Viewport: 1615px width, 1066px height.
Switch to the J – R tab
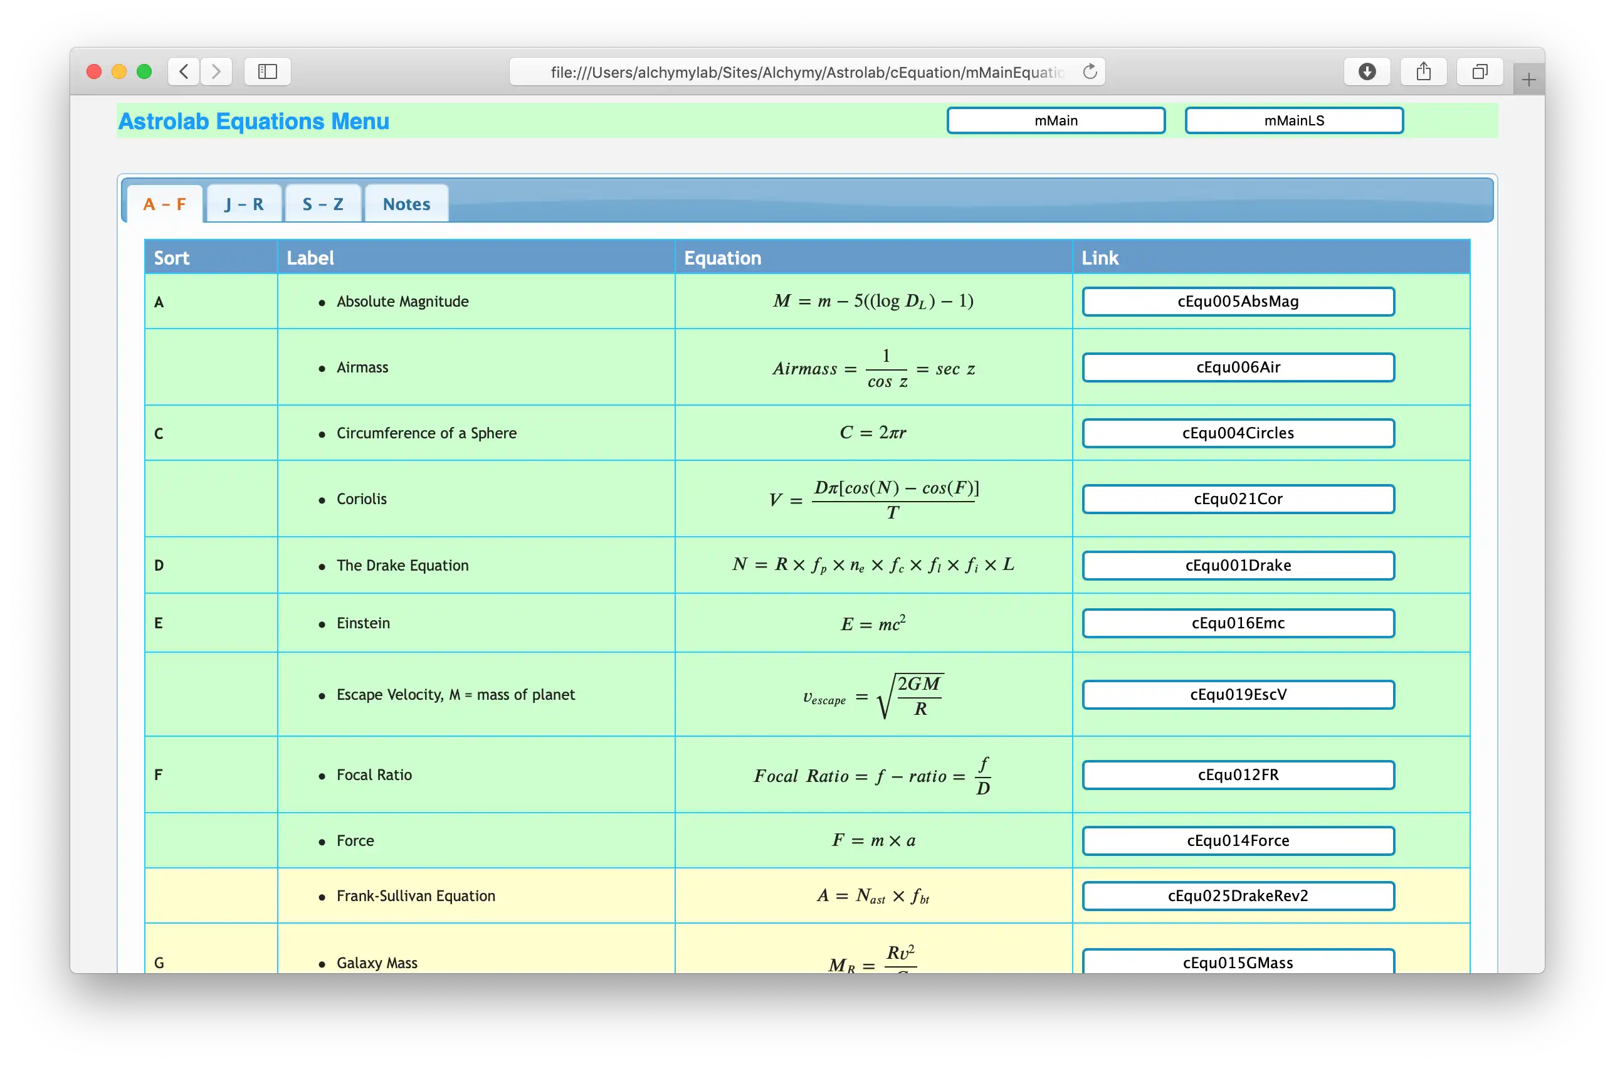pos(241,203)
